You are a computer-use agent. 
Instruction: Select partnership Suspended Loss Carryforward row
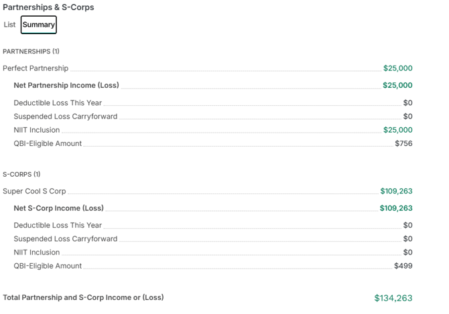[x=213, y=116]
